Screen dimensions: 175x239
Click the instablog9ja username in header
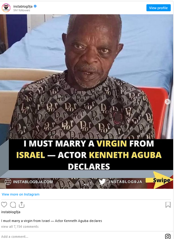point(23,6)
